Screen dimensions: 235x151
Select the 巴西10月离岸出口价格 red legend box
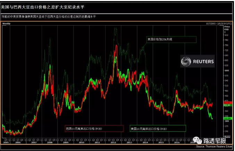94,129
